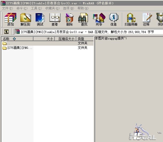
Task: Sort by the 类型 column header
Action: coord(85,39)
